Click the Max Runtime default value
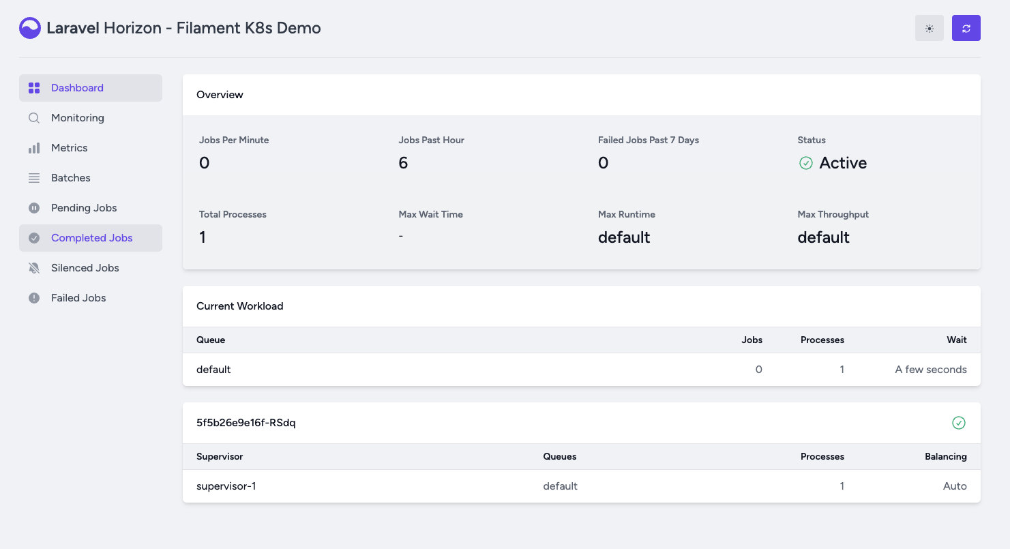The height and width of the screenshot is (549, 1010). point(624,237)
